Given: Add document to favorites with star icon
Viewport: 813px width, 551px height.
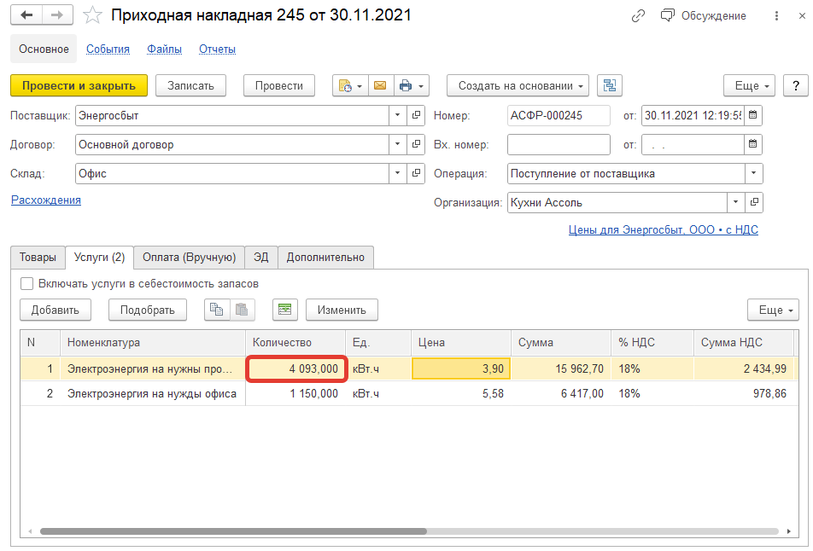Looking at the screenshot, I should tap(92, 15).
